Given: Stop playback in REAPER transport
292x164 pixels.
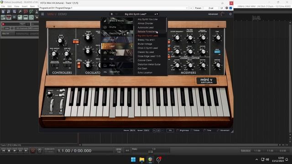Looking at the screenshot, I should click(x=9, y=151).
